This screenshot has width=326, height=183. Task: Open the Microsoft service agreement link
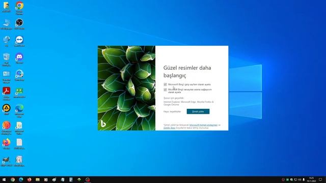point(203,125)
